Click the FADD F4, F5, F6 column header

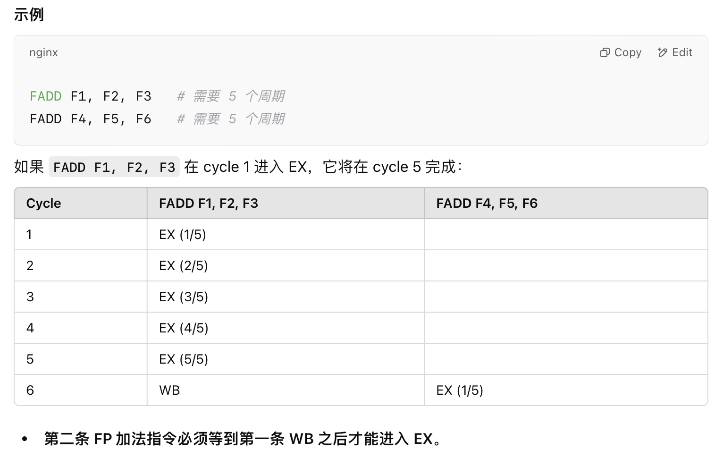(x=487, y=203)
